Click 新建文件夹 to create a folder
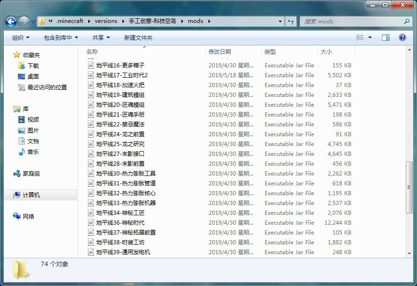 tap(138, 37)
